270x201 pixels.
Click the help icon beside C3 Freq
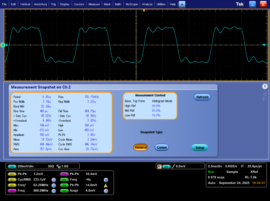point(54,191)
